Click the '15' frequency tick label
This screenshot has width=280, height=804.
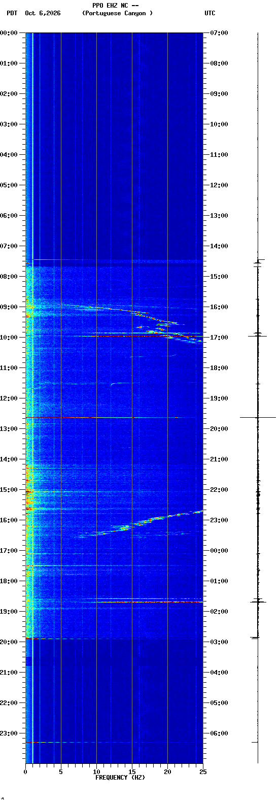[132, 772]
